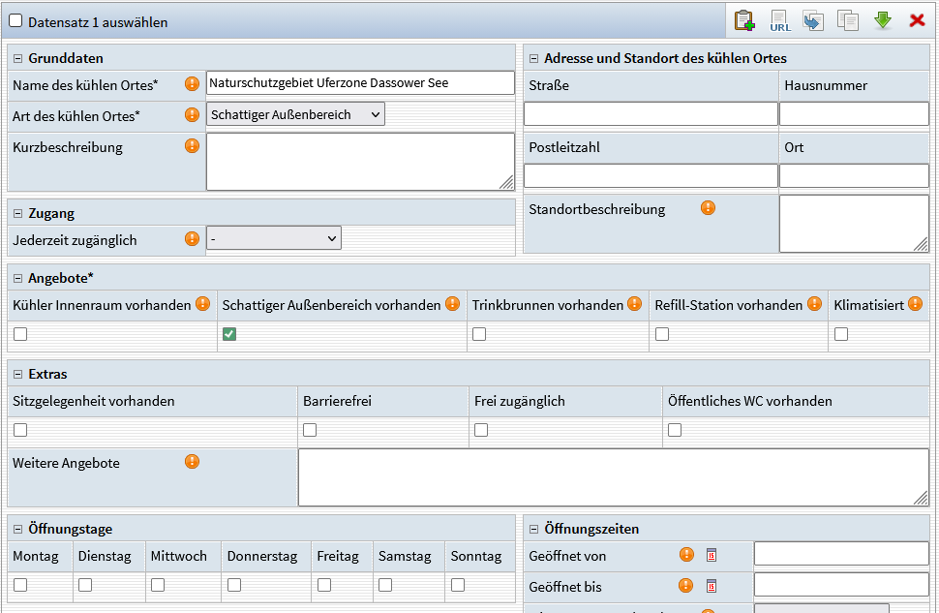The width and height of the screenshot is (939, 613).
Task: Collapse the Öffnungszeiten section
Action: [533, 529]
